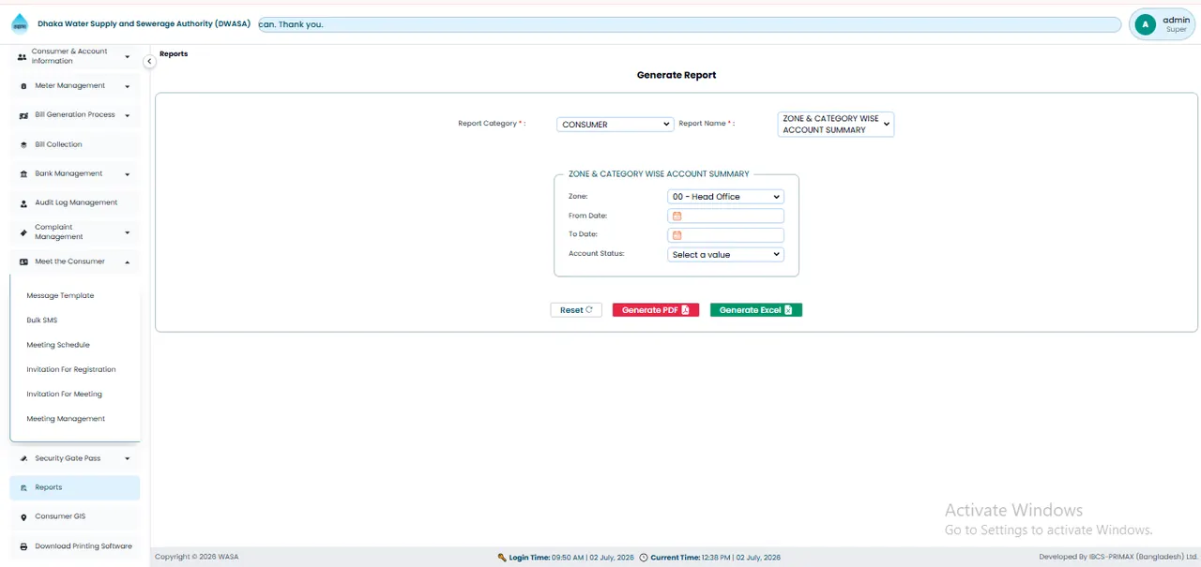Click the clock icon beside Current Time
Screen dimensions: 1201x567
644,558
